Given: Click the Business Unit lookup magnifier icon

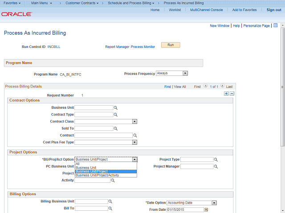Looking at the screenshot, I should [115, 108].
